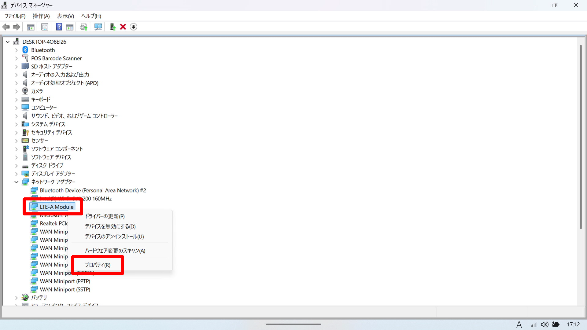Choose プロパティ(R) from the context menu
The image size is (587, 330).
pyautogui.click(x=98, y=265)
